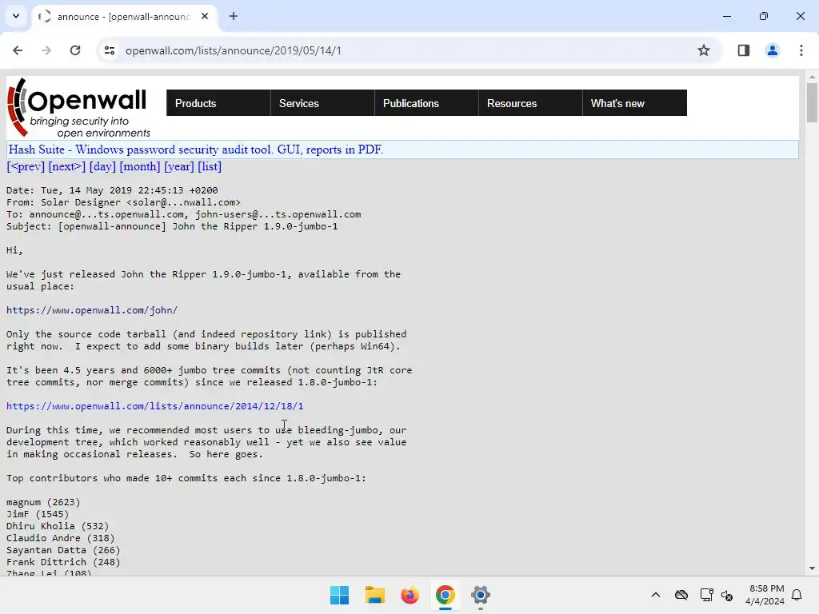Click the cloud sync tray icon
The image size is (819, 614).
pos(681,595)
